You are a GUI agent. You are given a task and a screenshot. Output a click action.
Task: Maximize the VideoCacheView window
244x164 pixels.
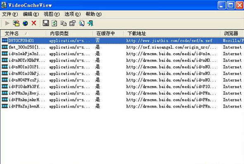[230, 5]
